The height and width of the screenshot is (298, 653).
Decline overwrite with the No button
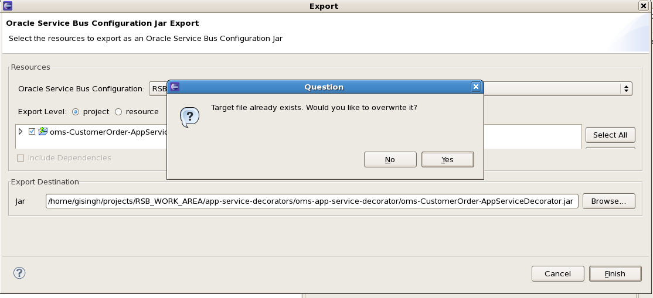(x=390, y=159)
